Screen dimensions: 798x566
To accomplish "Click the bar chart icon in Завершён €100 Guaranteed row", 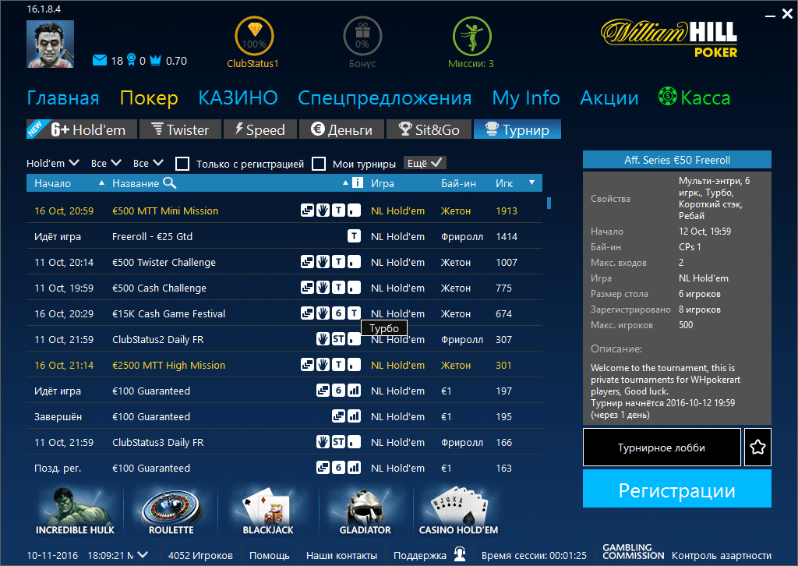I will tap(355, 416).
